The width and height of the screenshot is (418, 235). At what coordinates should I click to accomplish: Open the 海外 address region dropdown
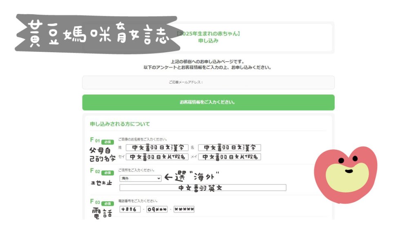tap(140, 178)
